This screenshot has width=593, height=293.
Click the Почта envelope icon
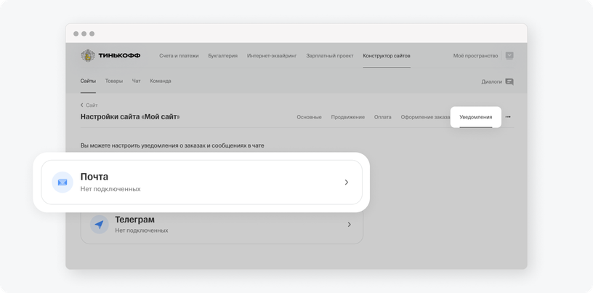pyautogui.click(x=62, y=182)
